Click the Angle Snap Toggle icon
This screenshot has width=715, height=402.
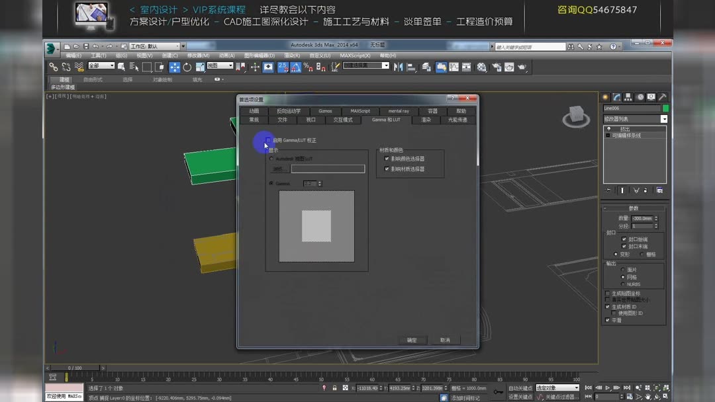[x=296, y=66]
